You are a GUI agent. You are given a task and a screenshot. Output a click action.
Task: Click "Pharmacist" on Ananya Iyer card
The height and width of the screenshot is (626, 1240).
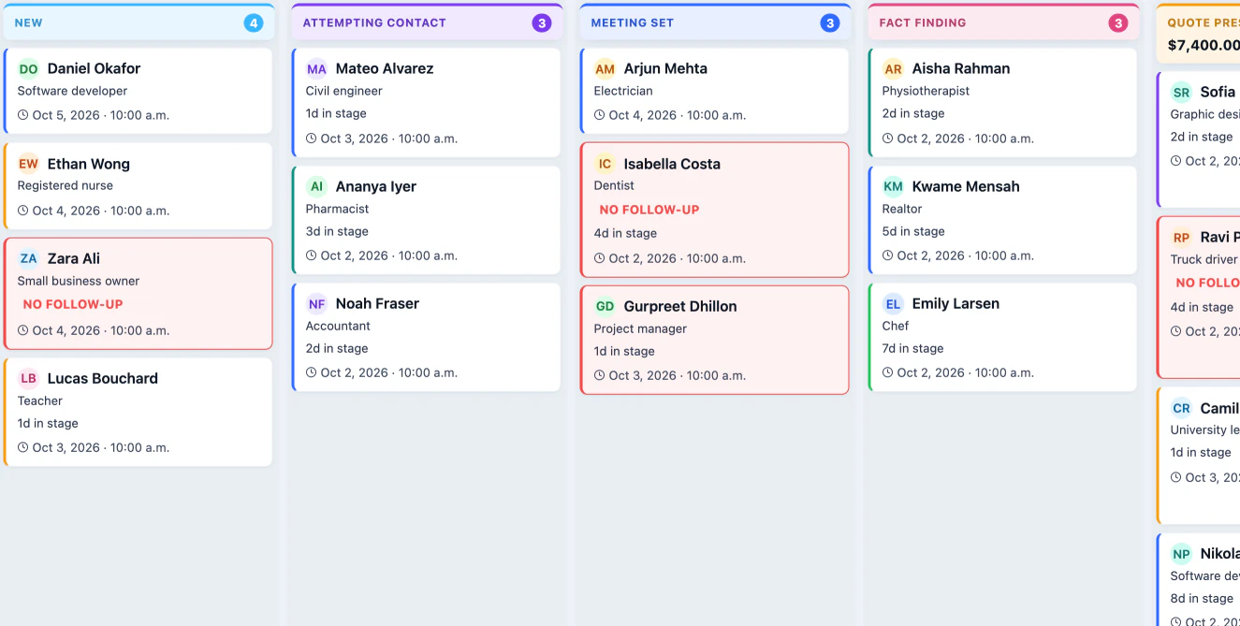pos(338,209)
